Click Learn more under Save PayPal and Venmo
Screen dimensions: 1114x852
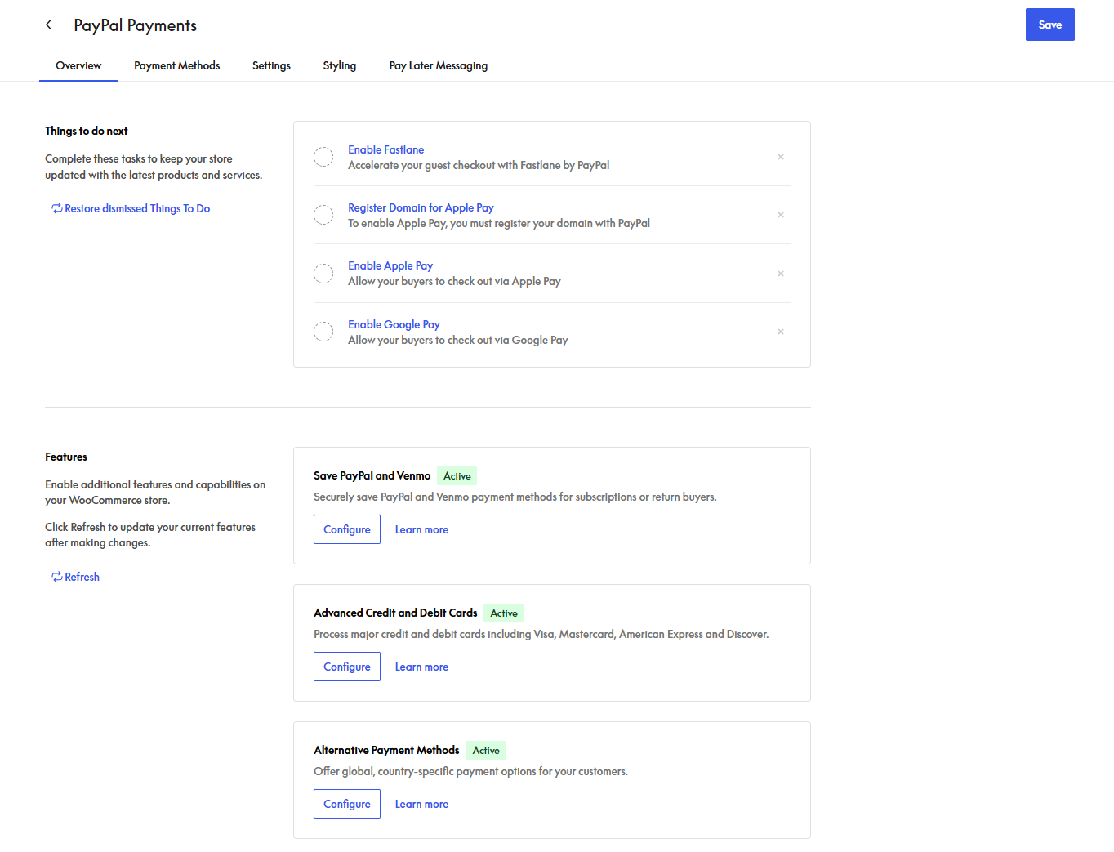(421, 529)
